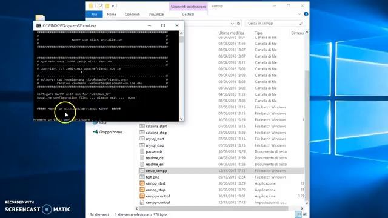Click the orange xampp_stop application icon

click(142, 190)
